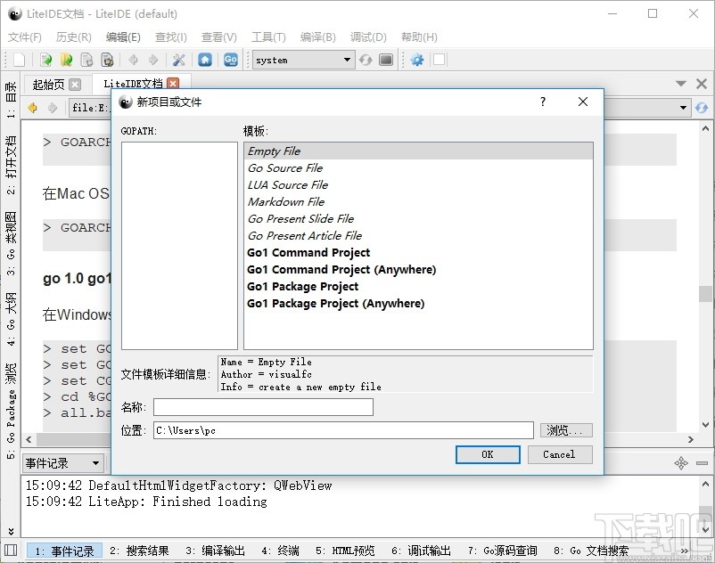715x563 pixels.
Task: Show the 6: 调试输出 output tab
Action: coord(421,551)
